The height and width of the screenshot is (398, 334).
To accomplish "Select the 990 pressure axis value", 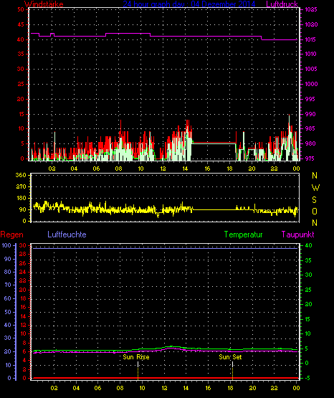I will pos(310,114).
